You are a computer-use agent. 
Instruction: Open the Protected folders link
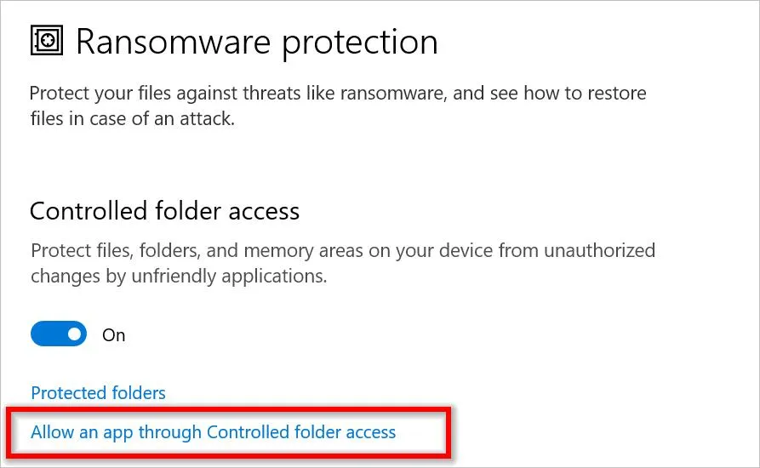coord(99,393)
